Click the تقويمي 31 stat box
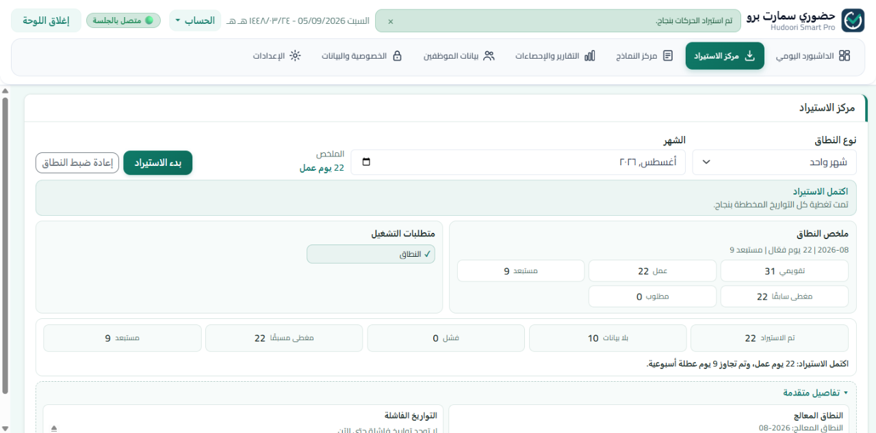The image size is (876, 433). [x=784, y=271]
